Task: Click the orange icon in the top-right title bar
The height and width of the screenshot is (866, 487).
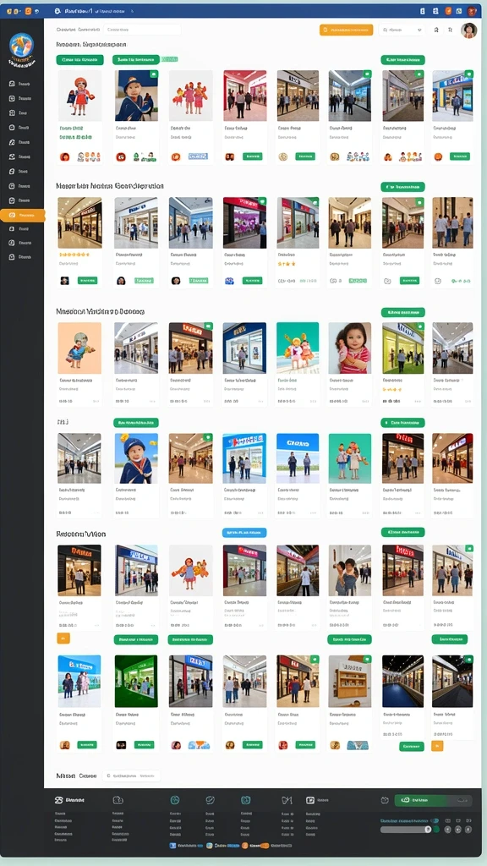Action: [x=448, y=10]
